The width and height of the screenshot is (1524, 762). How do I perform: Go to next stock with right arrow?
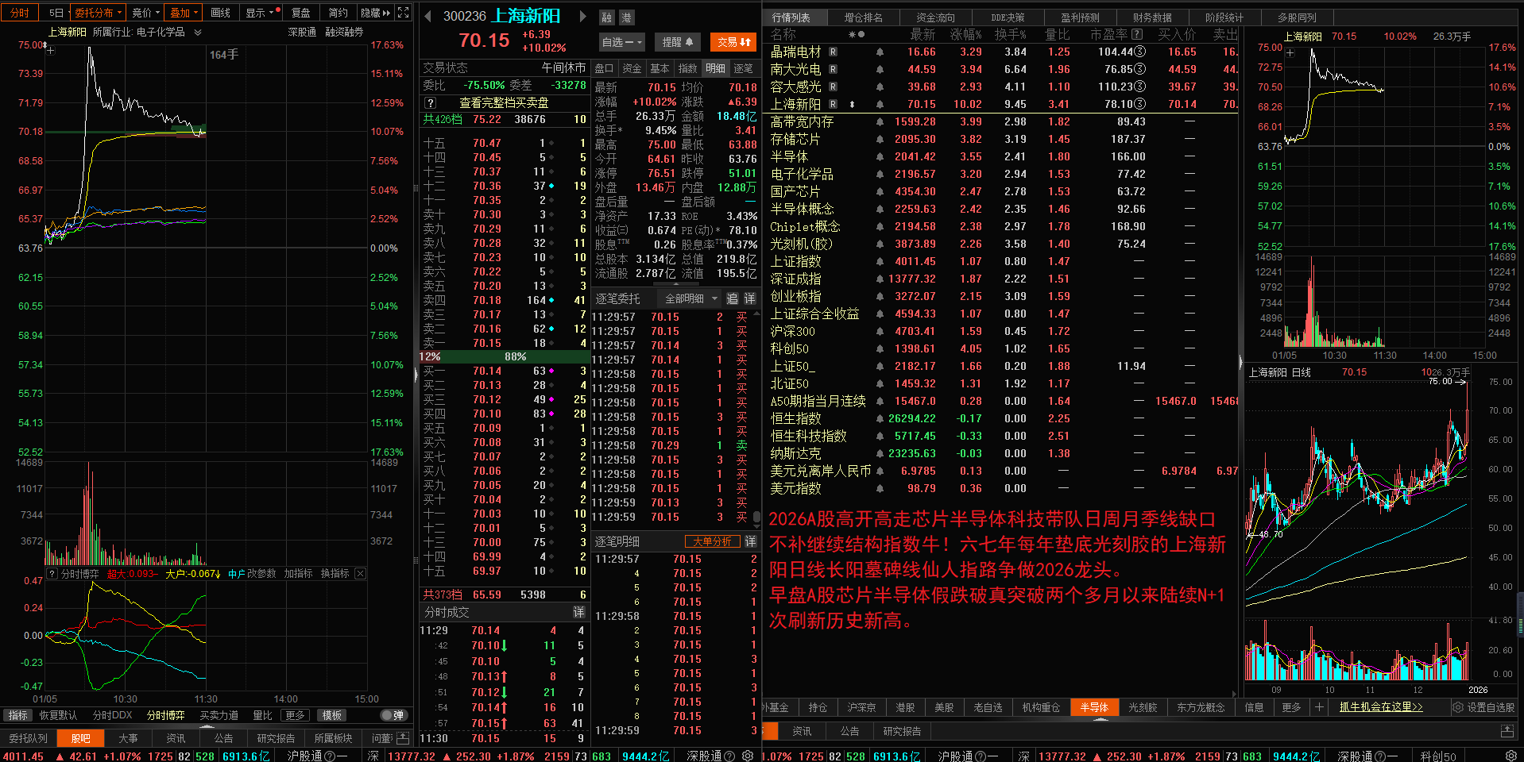[x=582, y=16]
